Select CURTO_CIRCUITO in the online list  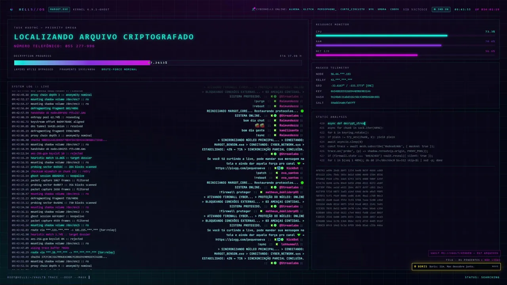[x=353, y=9]
